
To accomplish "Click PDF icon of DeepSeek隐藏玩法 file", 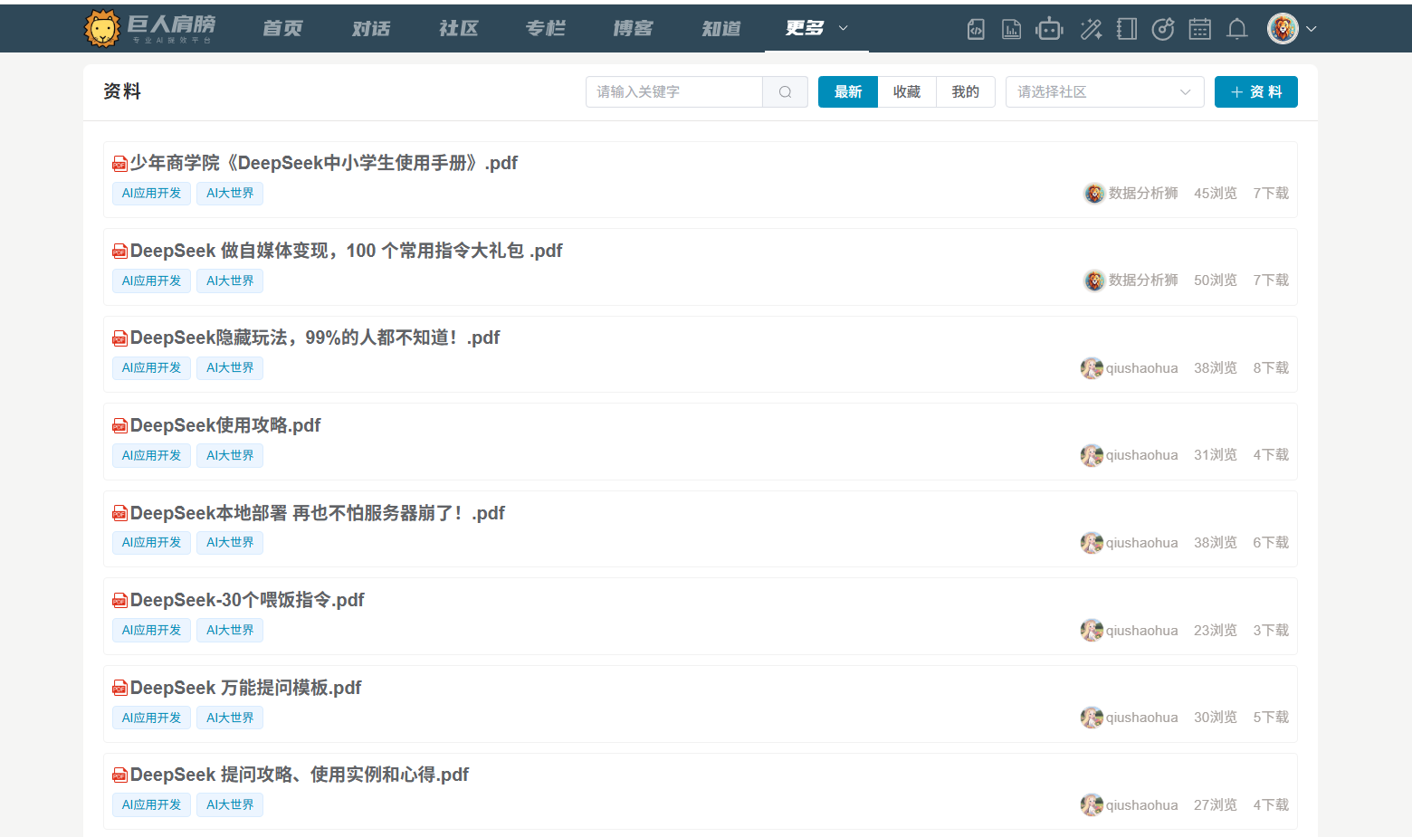I will click(x=119, y=338).
